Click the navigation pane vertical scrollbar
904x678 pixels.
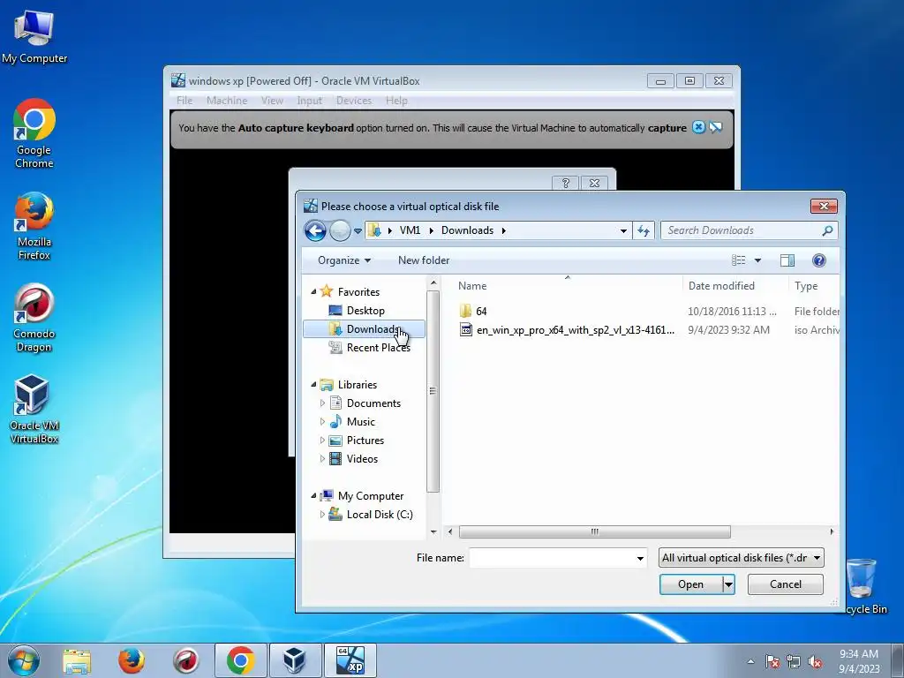click(433, 391)
